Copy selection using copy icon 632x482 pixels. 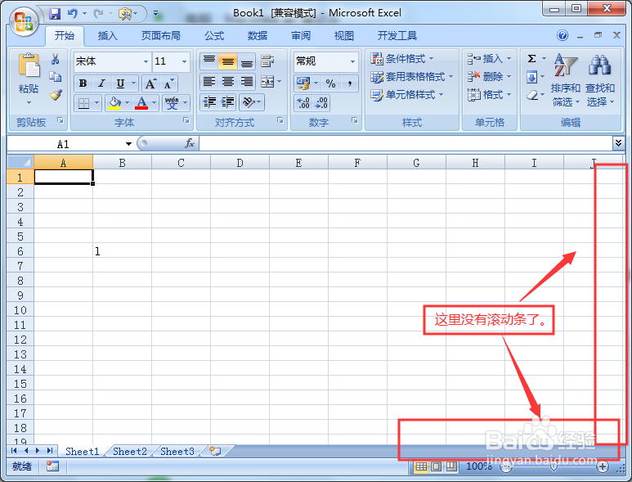click(x=56, y=77)
